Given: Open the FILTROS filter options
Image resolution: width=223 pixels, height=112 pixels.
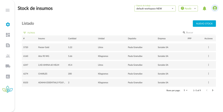Looking at the screenshot, I should (x=29, y=33).
